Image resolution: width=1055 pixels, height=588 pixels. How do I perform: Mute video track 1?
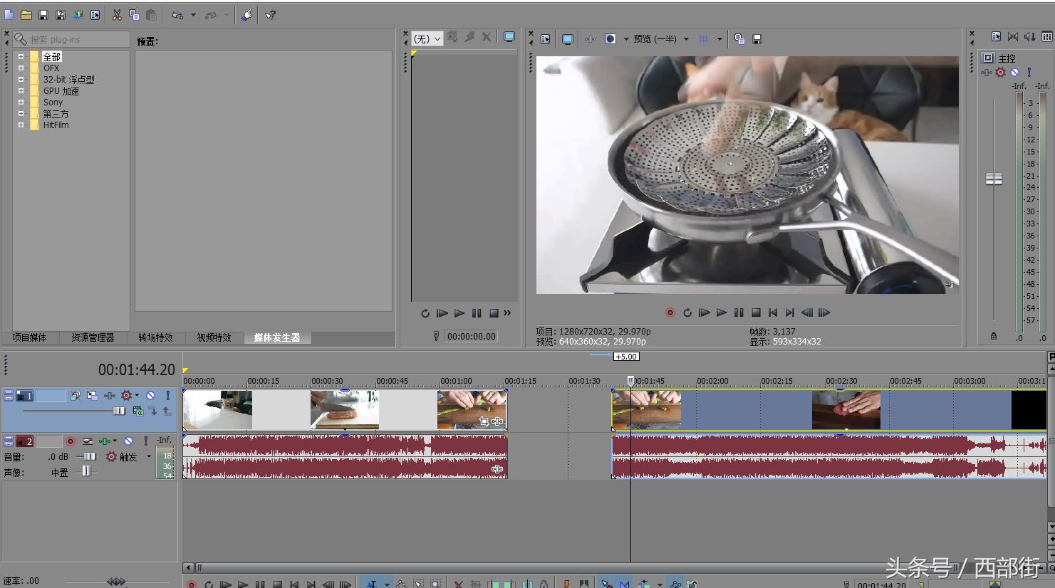pyautogui.click(x=150, y=396)
